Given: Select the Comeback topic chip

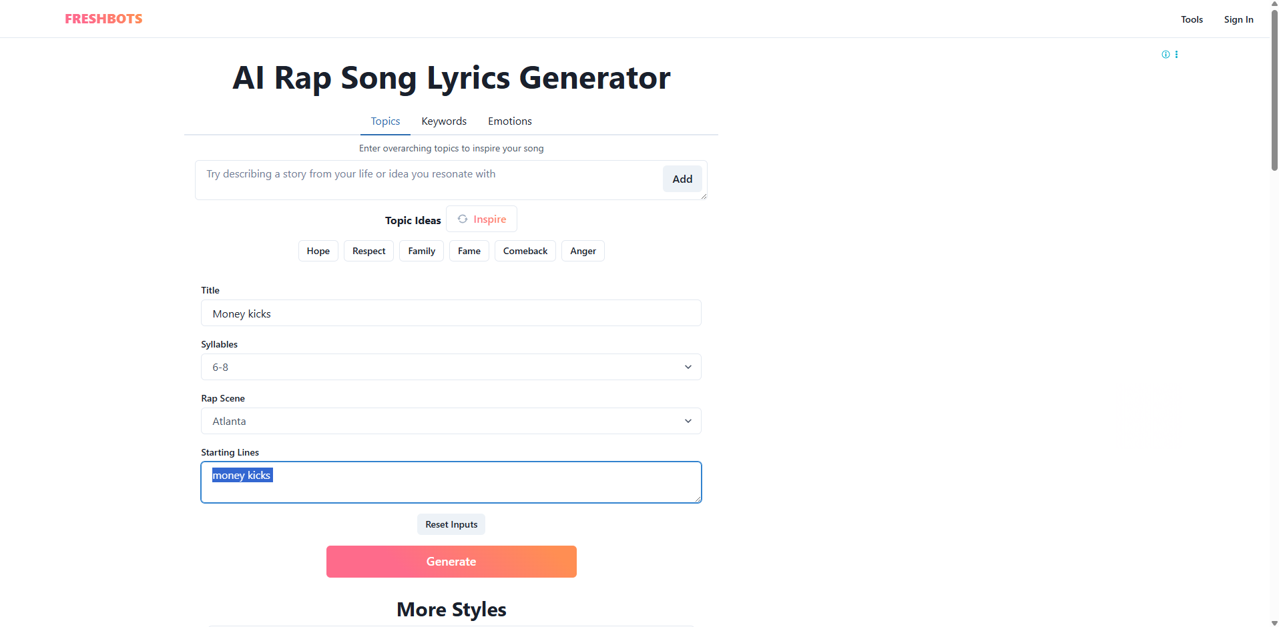Looking at the screenshot, I should (x=525, y=251).
